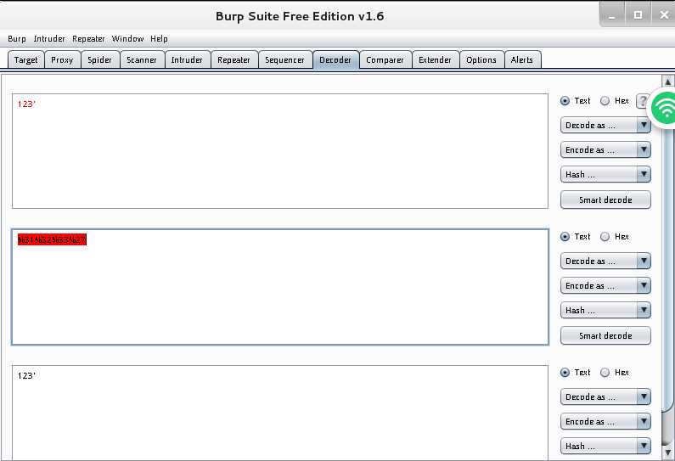Open second panel's Hash dropdown
Viewport: 675px width, 461px height.
click(x=605, y=311)
